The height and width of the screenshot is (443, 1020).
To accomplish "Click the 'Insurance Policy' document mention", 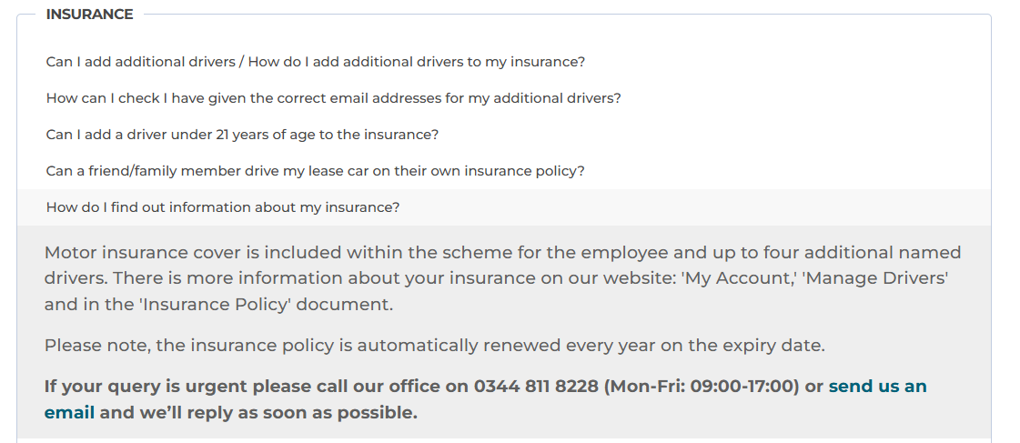I will [216, 305].
